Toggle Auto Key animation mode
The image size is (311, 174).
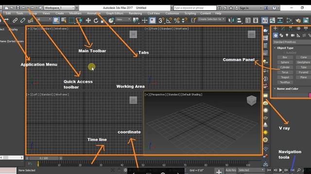[231, 170]
